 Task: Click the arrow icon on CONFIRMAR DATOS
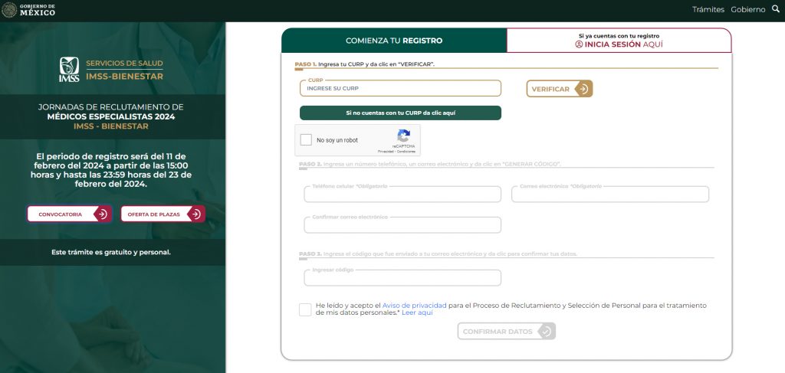(545, 332)
